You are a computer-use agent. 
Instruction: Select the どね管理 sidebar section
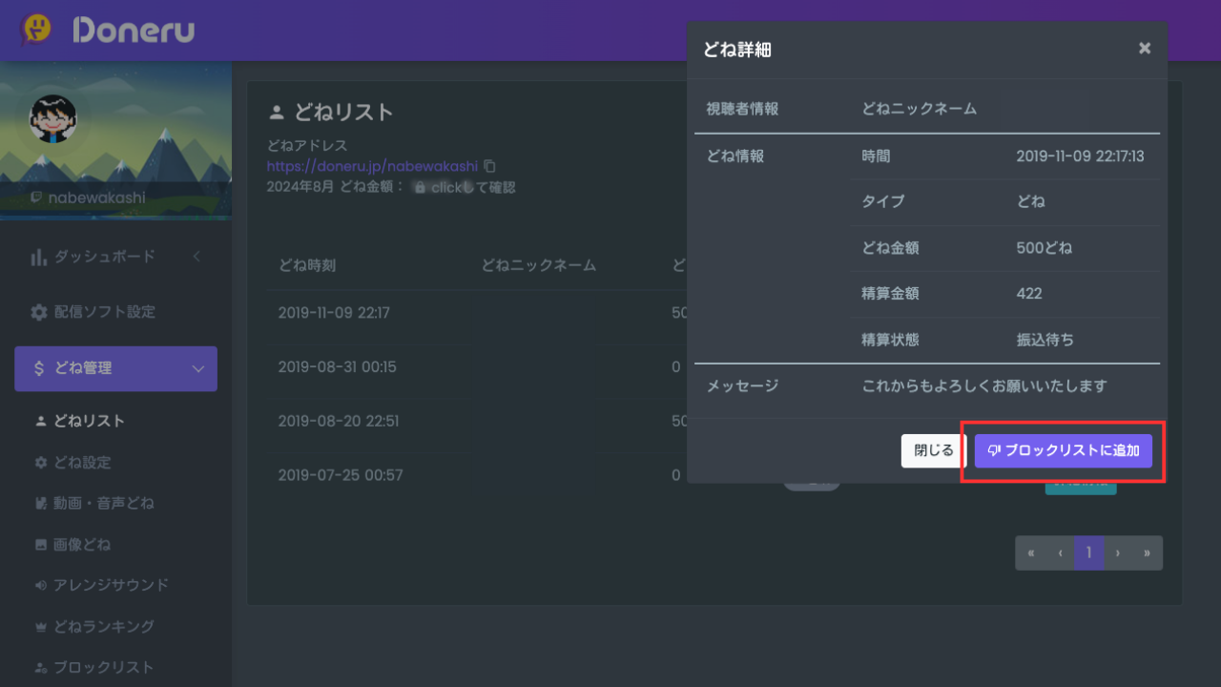(115, 368)
